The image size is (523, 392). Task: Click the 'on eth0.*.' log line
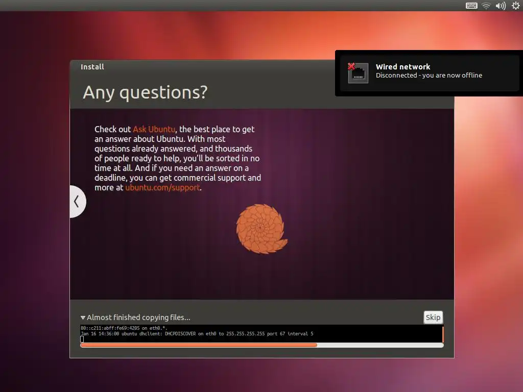(124, 328)
